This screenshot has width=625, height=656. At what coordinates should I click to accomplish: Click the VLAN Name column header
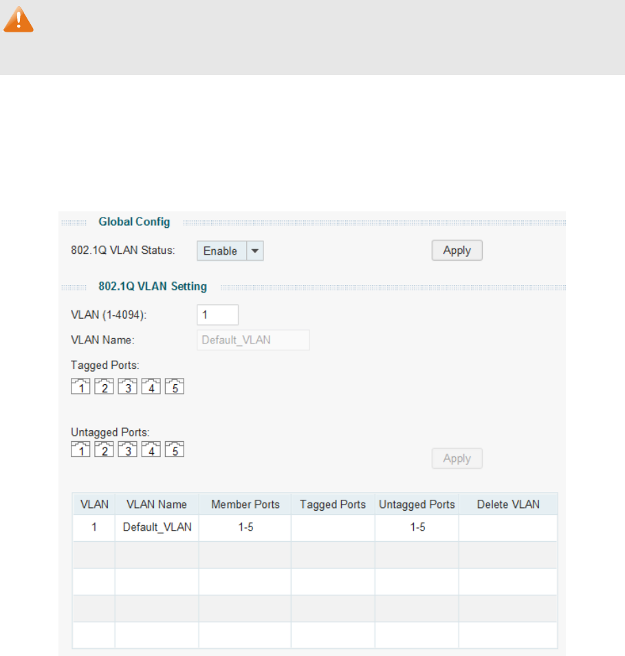pos(157,504)
